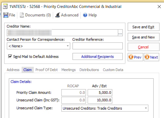
Task: Click the File save disk icon
Action: click(6, 15)
